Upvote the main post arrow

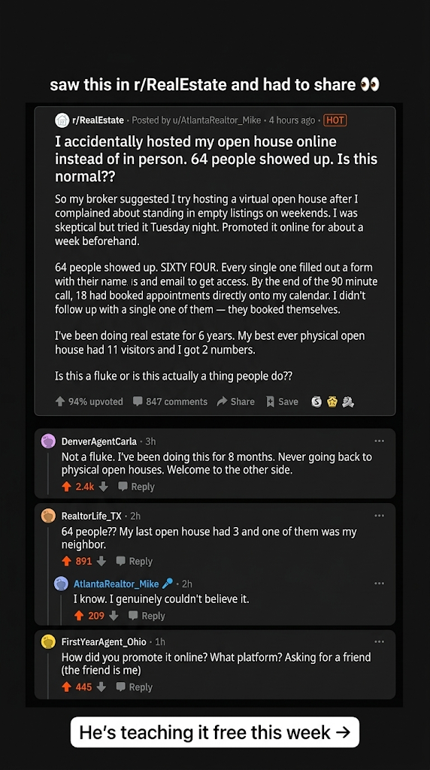click(60, 402)
